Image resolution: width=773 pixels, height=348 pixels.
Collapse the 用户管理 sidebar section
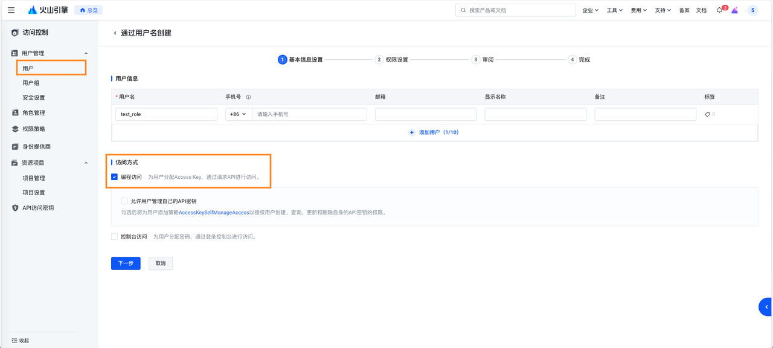(86, 53)
